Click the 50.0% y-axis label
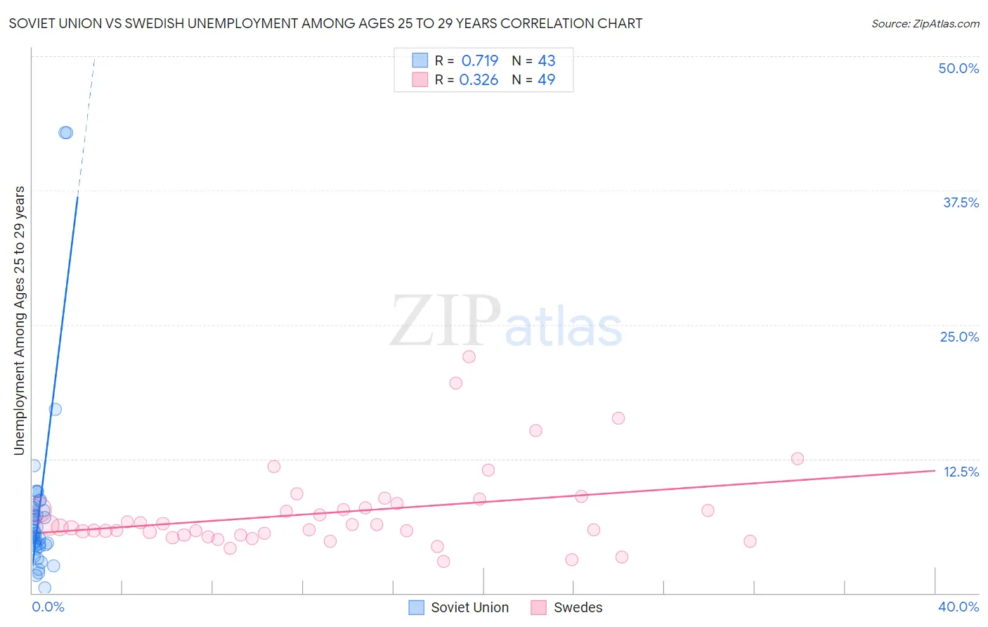The height and width of the screenshot is (627, 988). [x=958, y=68]
